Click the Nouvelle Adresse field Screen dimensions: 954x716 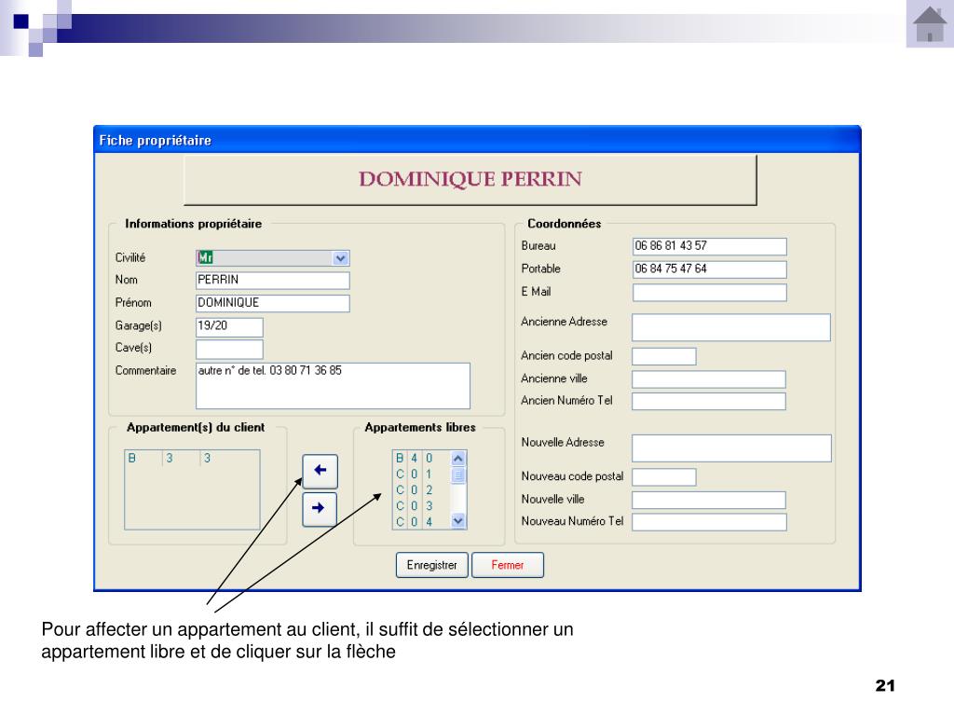(x=732, y=448)
